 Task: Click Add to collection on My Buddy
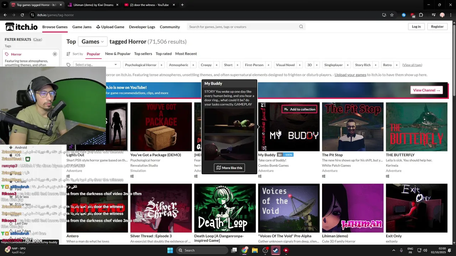pyautogui.click(x=300, y=109)
